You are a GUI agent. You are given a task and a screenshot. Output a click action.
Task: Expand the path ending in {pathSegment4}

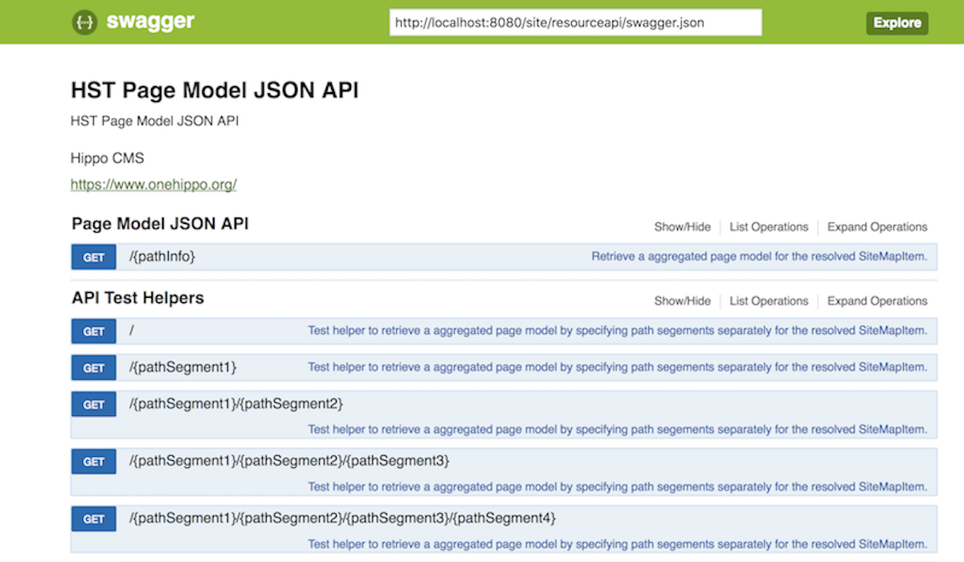pos(342,519)
